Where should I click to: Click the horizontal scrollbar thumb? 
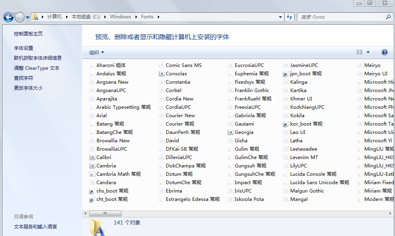105,213
